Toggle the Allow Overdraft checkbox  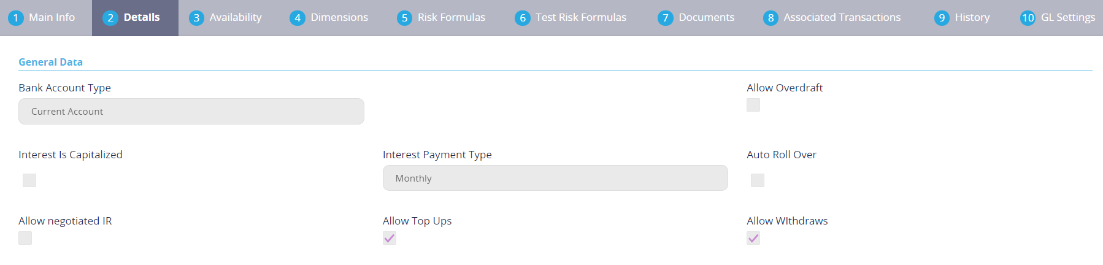[x=753, y=105]
